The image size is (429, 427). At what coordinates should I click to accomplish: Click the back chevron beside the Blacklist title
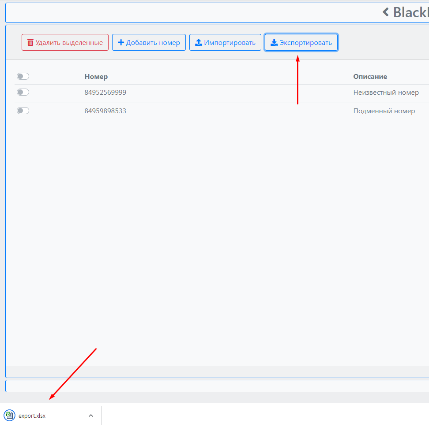[386, 12]
